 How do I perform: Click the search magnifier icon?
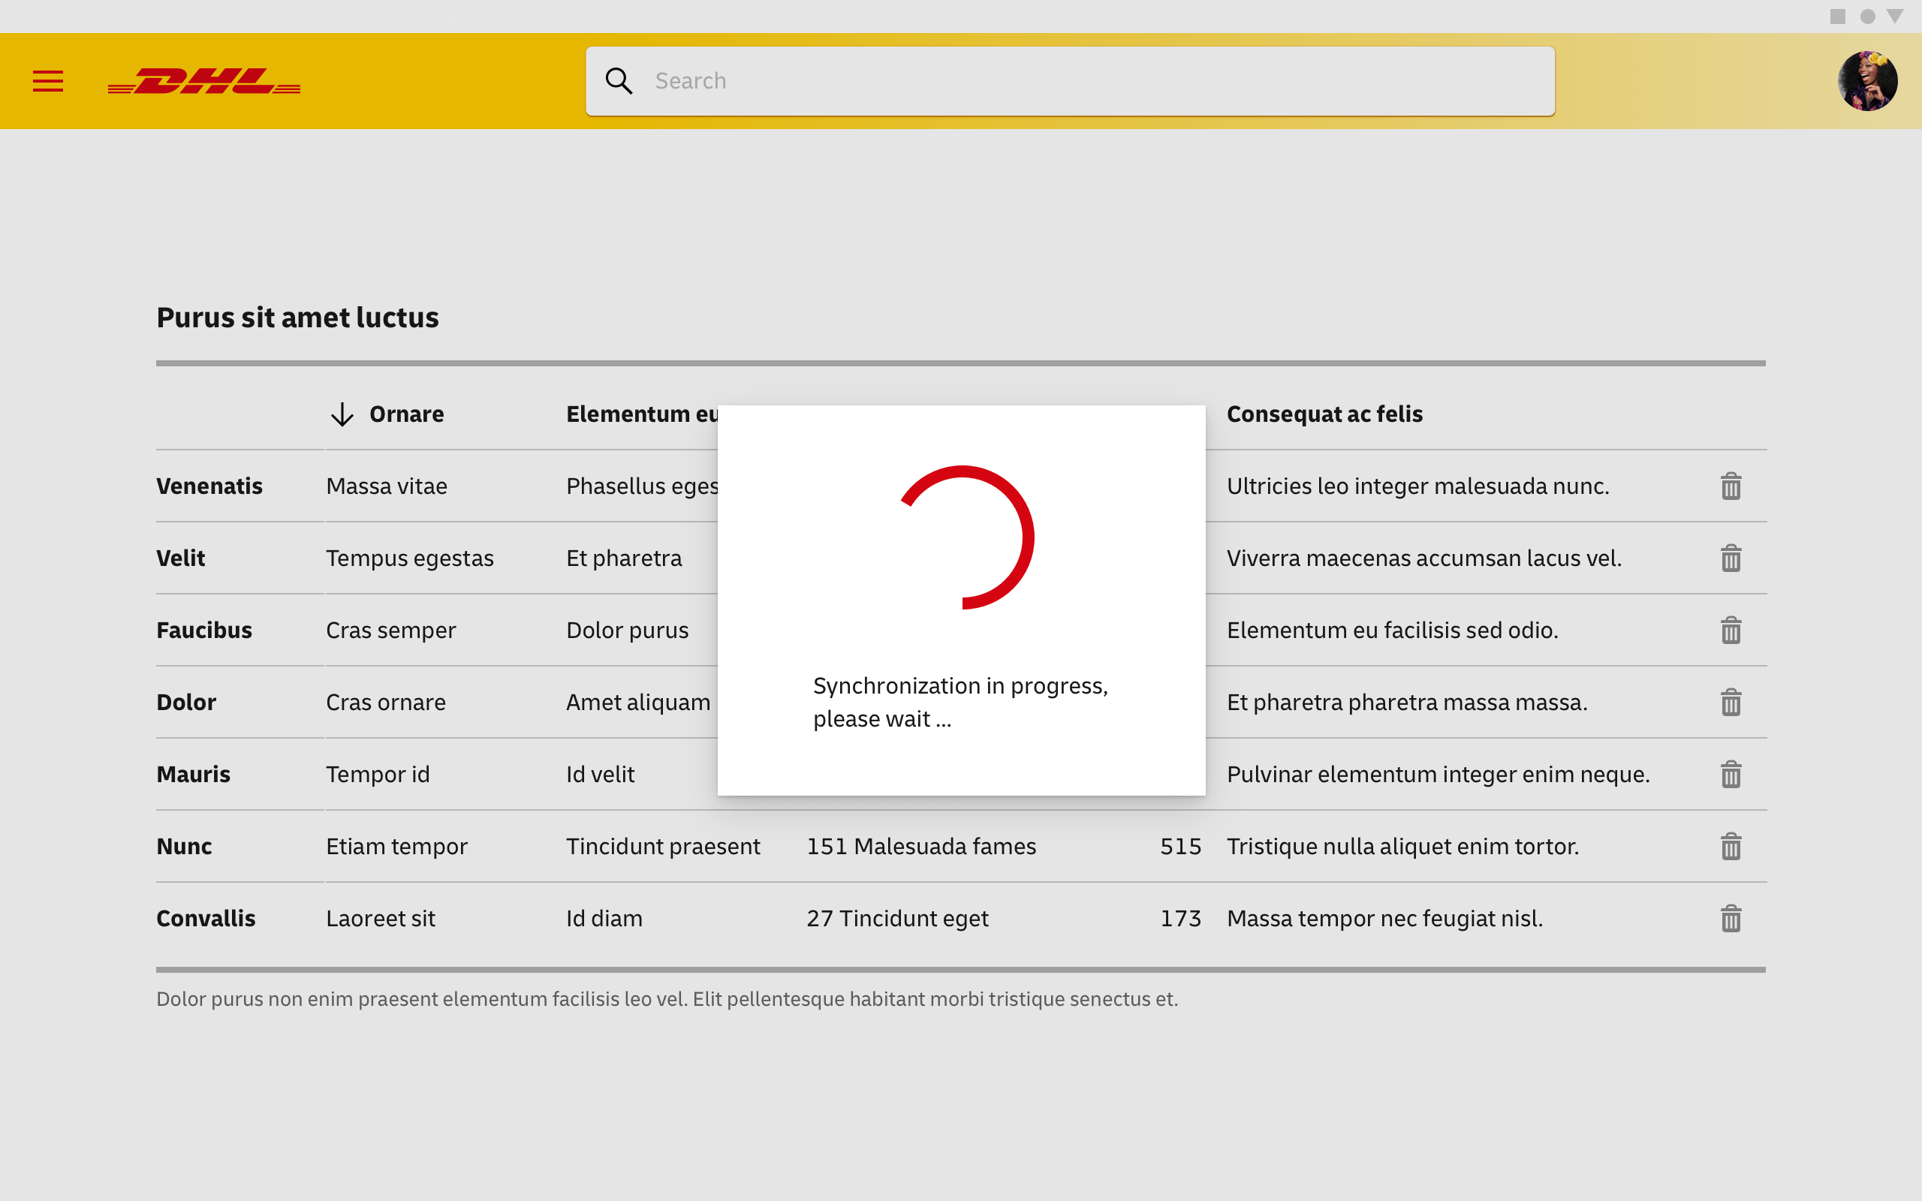pos(619,81)
